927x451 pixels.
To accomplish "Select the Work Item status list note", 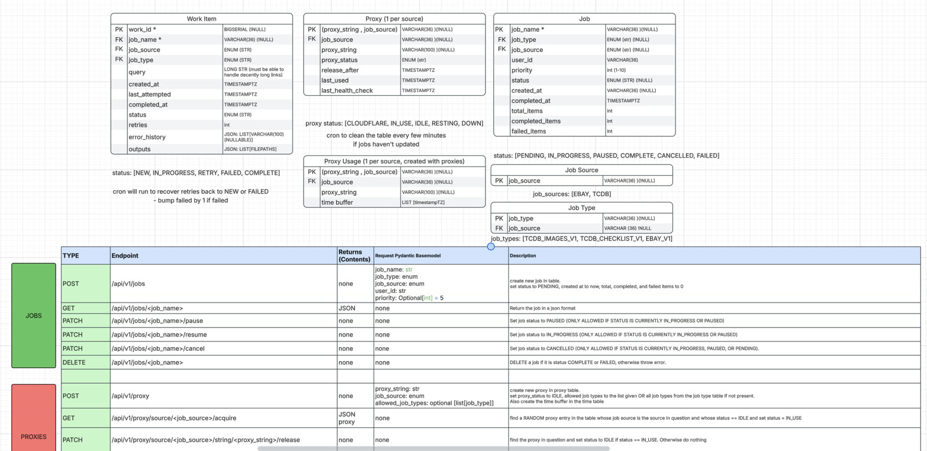I will (196, 173).
